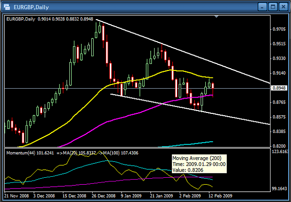Click the 26 Dec 2008 date label
Image resolution: width=291 pixels, height=202 pixels.
tap(104, 196)
